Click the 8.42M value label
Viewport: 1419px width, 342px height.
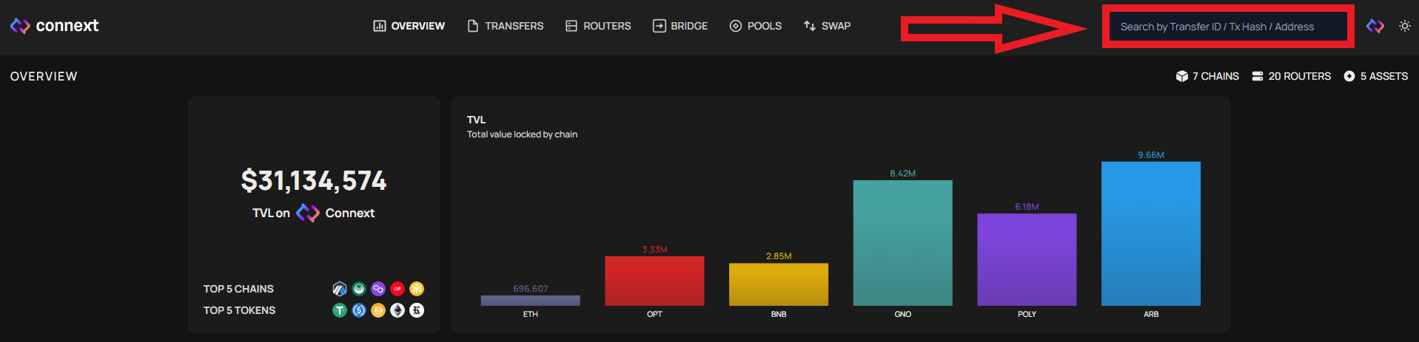point(903,174)
